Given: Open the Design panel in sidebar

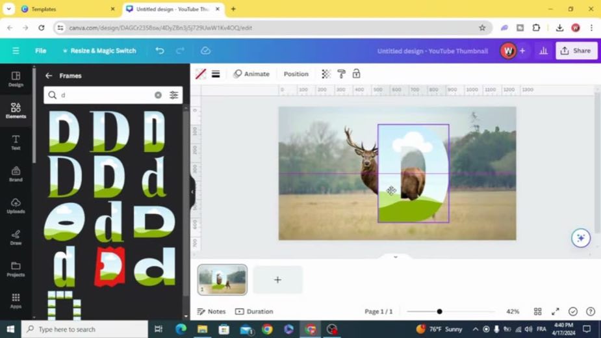Looking at the screenshot, I should click(x=16, y=79).
